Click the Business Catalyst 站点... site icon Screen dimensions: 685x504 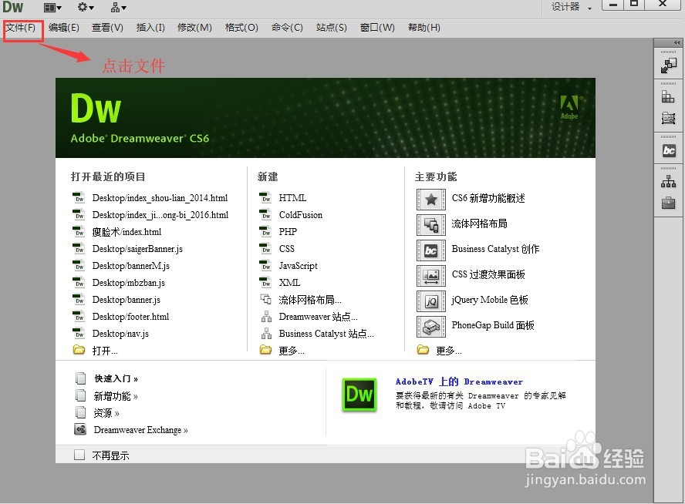[x=266, y=334]
